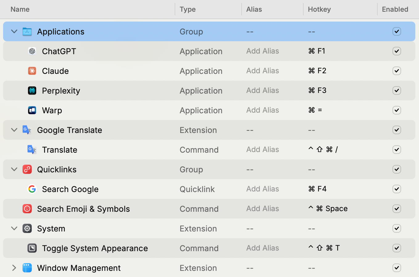Disable the Quicklinks group checkbox
Viewport: 419px width, 277px height.
pyautogui.click(x=397, y=169)
